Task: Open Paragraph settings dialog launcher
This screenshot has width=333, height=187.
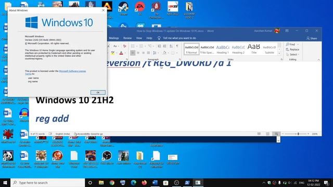Action: point(180,59)
